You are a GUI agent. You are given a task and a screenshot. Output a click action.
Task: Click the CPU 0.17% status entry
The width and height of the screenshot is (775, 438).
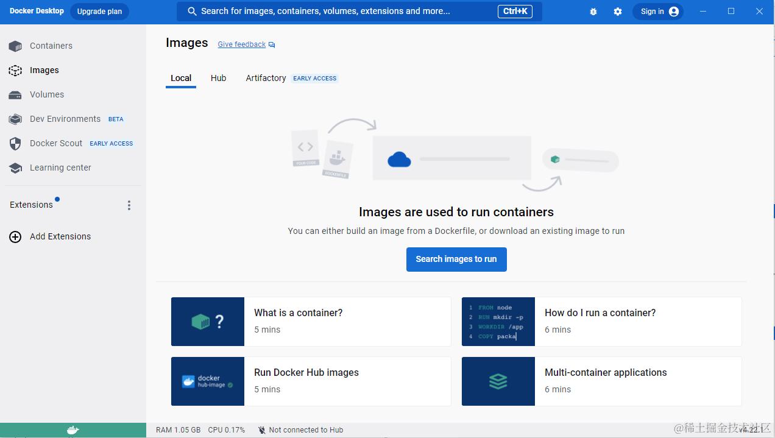click(227, 430)
